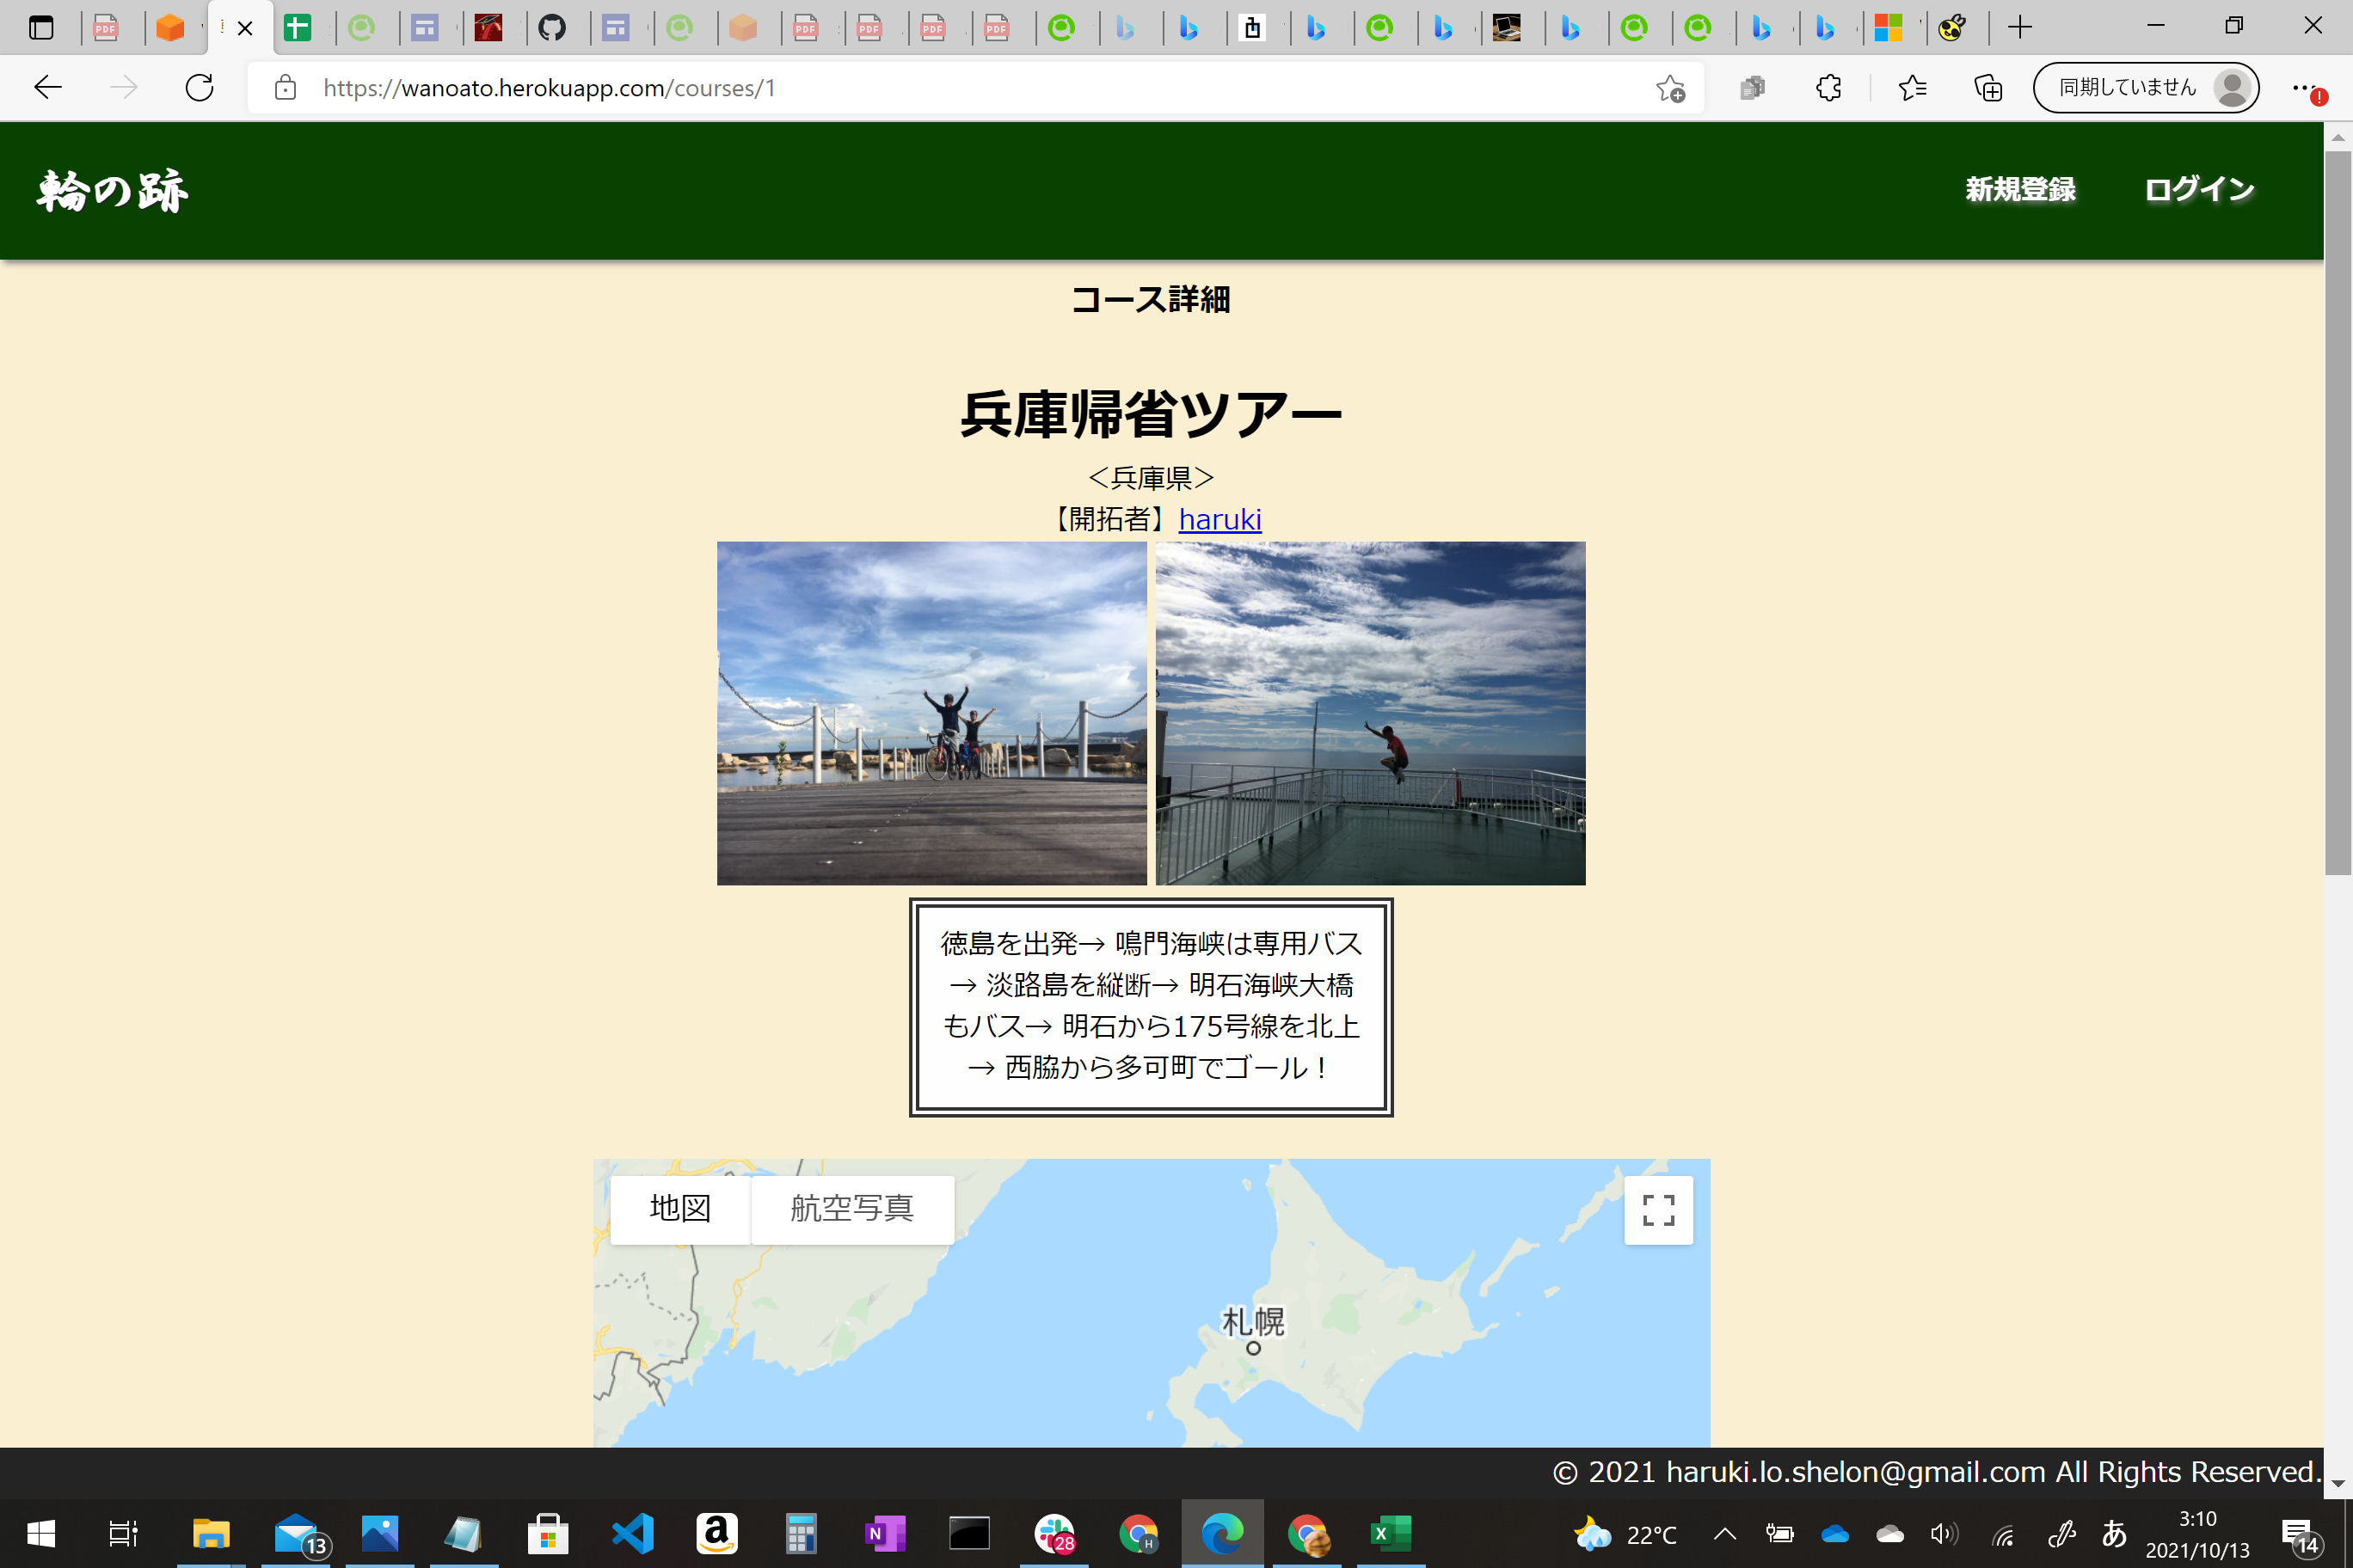Click the ログイン link
The image size is (2353, 1568).
coord(2197,189)
